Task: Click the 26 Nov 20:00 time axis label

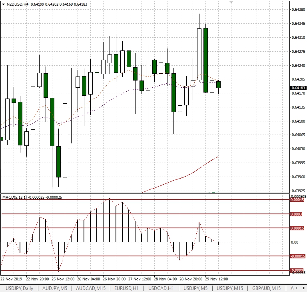Action: pos(115,279)
